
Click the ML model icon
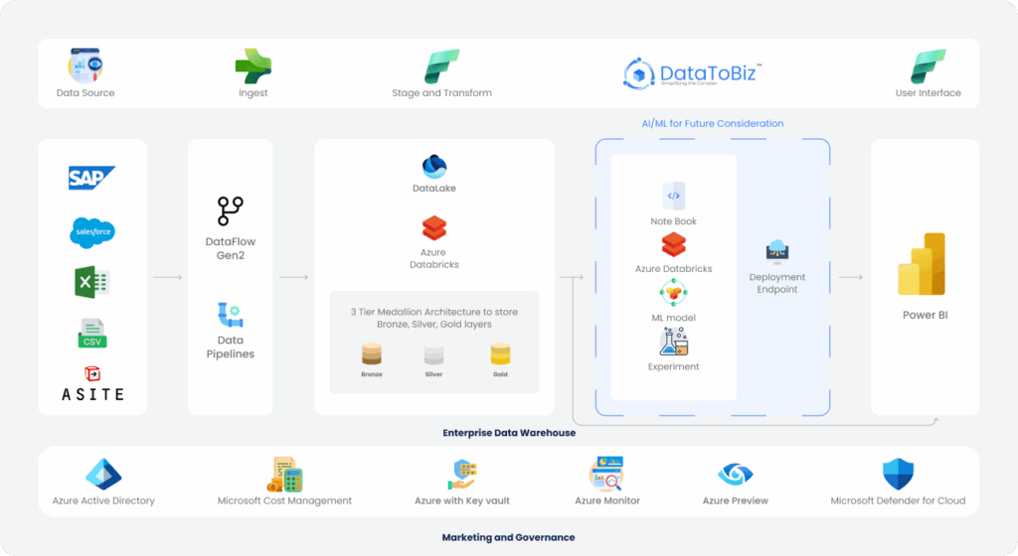pos(673,293)
